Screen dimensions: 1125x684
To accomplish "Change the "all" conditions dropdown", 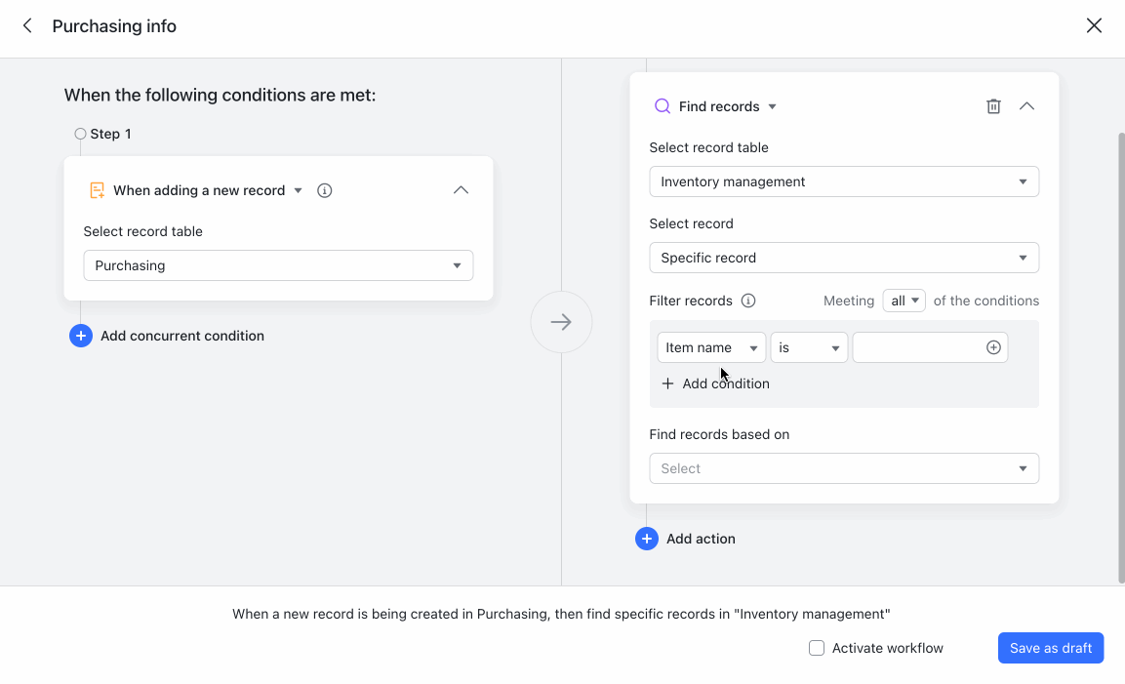I will coord(904,301).
